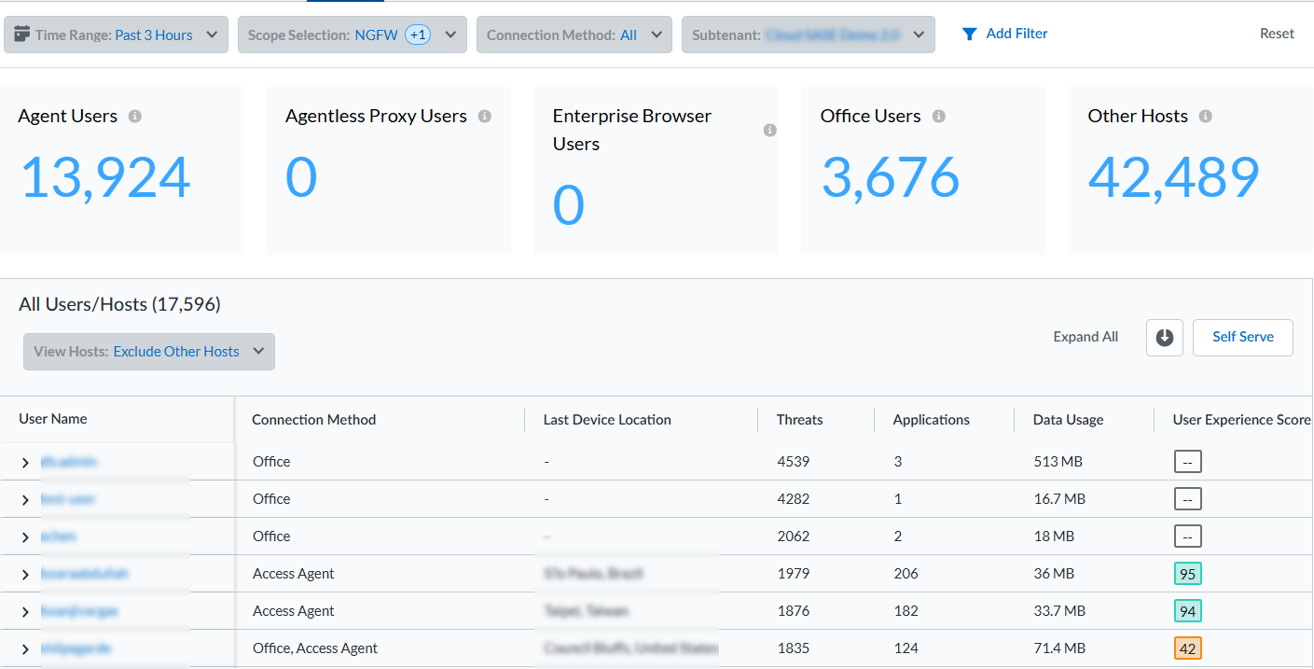Click the Self Serve button
Viewport: 1314px width, 669px height.
[x=1242, y=338]
